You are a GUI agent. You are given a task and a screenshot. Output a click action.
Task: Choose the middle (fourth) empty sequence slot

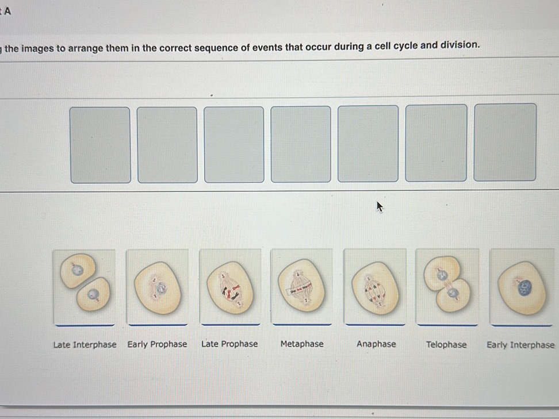click(x=301, y=144)
